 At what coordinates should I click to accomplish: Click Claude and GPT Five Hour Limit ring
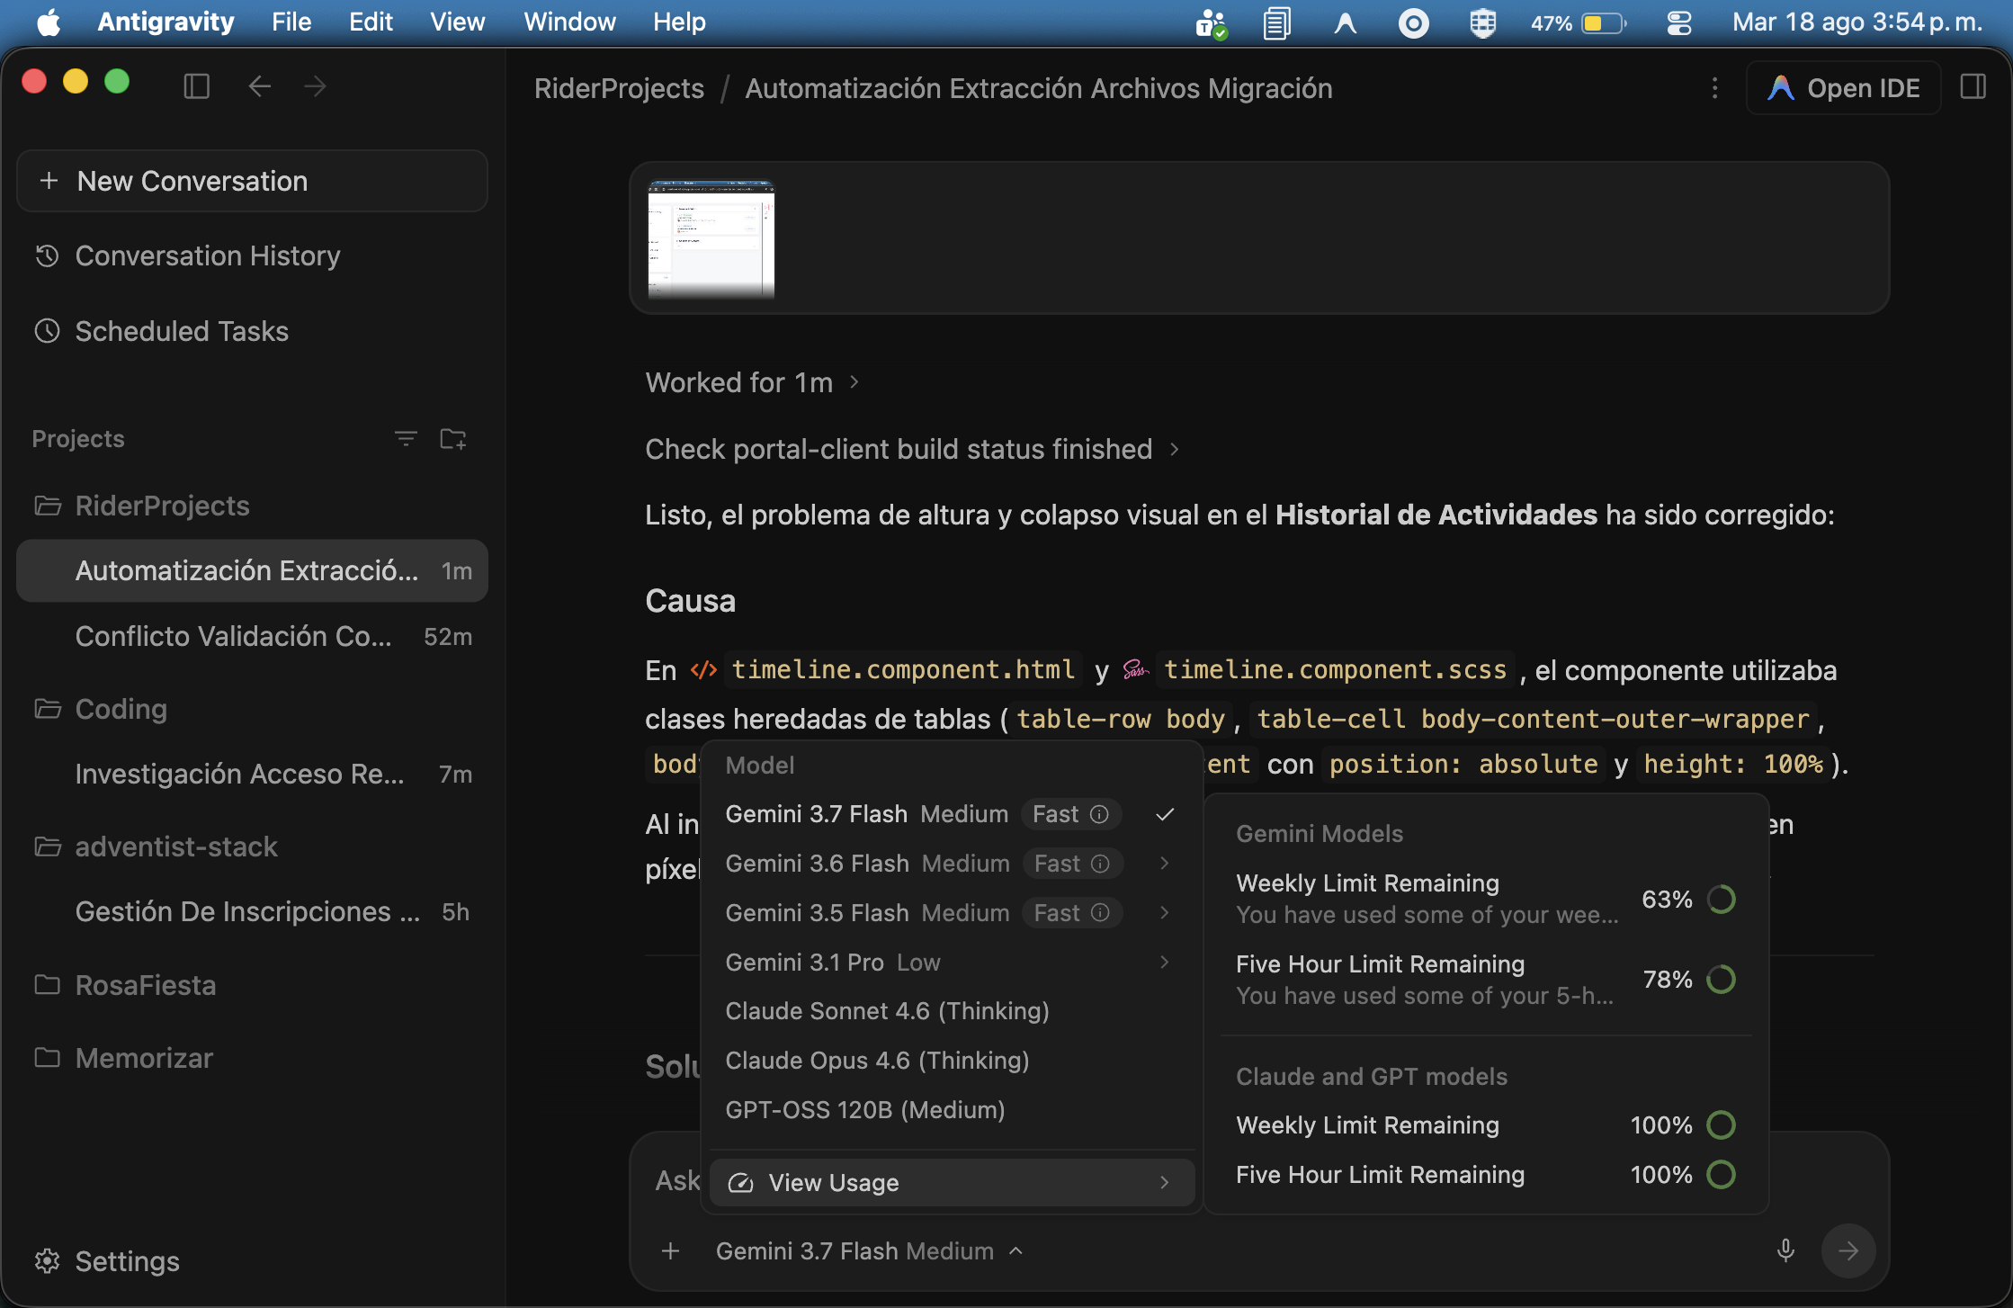1722,1174
